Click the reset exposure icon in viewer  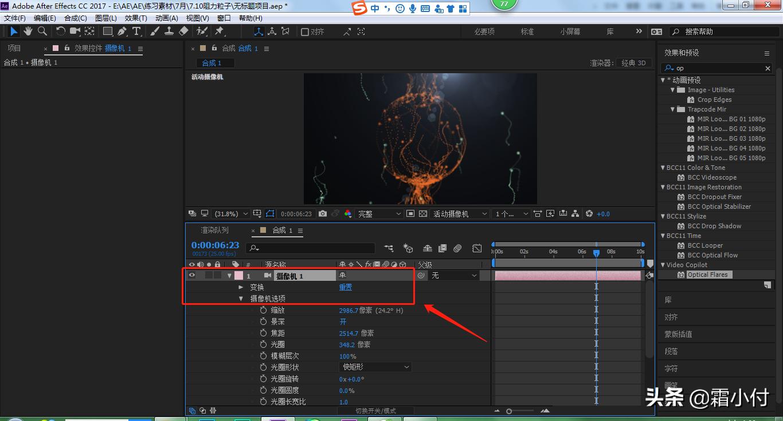click(589, 214)
